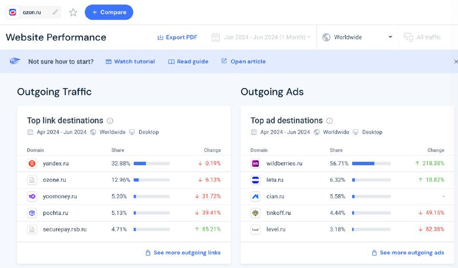
Task: Open the cian.ru domain row
Action: pos(348,196)
